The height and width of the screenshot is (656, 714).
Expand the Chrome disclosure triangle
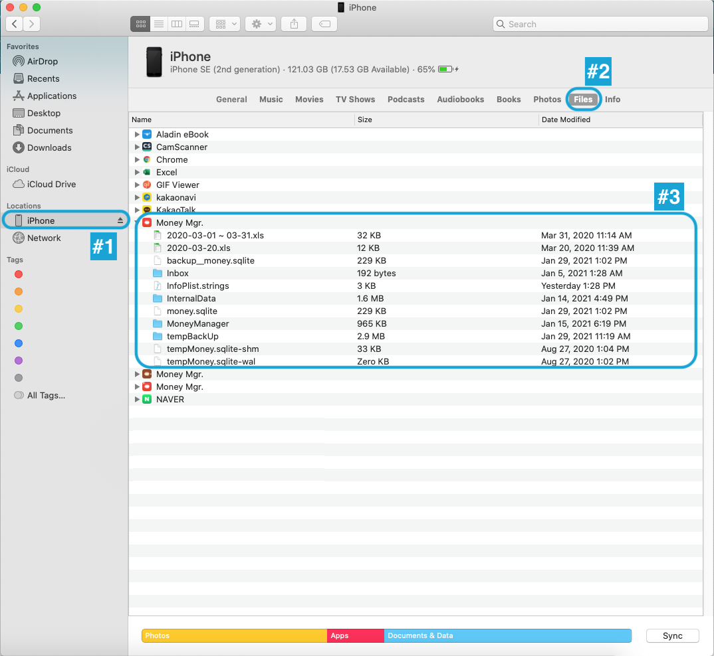tap(138, 159)
